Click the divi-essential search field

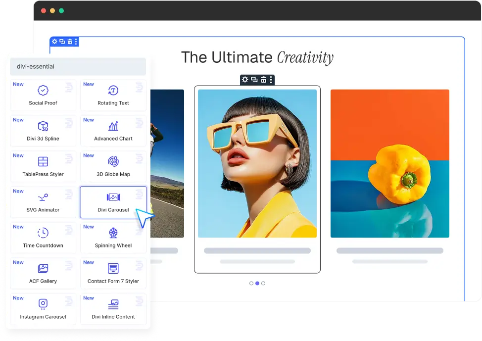click(x=78, y=67)
